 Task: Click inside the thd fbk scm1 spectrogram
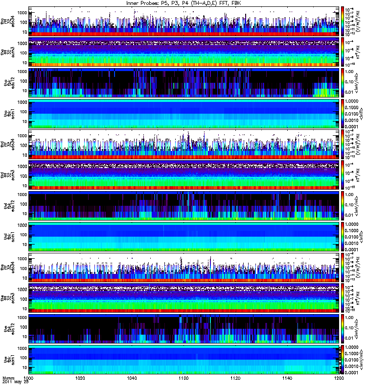pyautogui.click(x=184, y=237)
